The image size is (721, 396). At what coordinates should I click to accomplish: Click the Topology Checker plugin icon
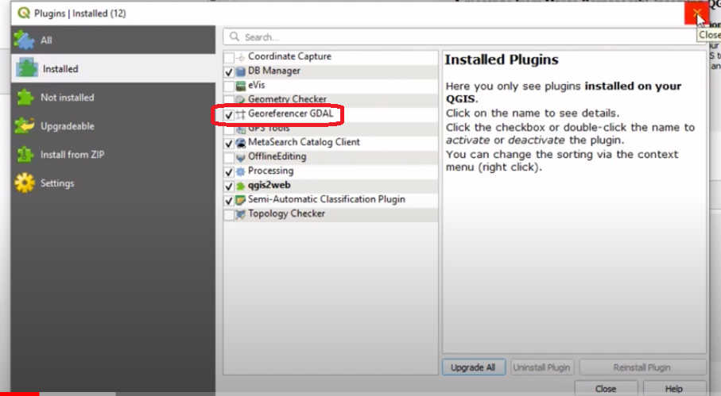pos(241,214)
